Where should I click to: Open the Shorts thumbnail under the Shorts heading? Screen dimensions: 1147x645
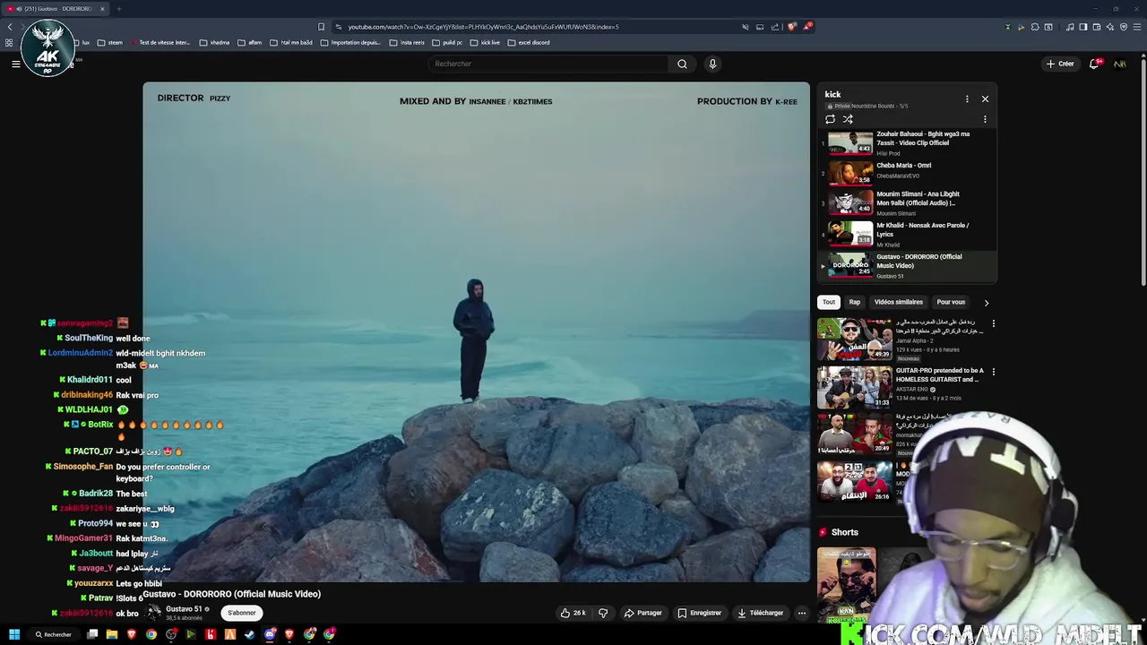pos(846,585)
